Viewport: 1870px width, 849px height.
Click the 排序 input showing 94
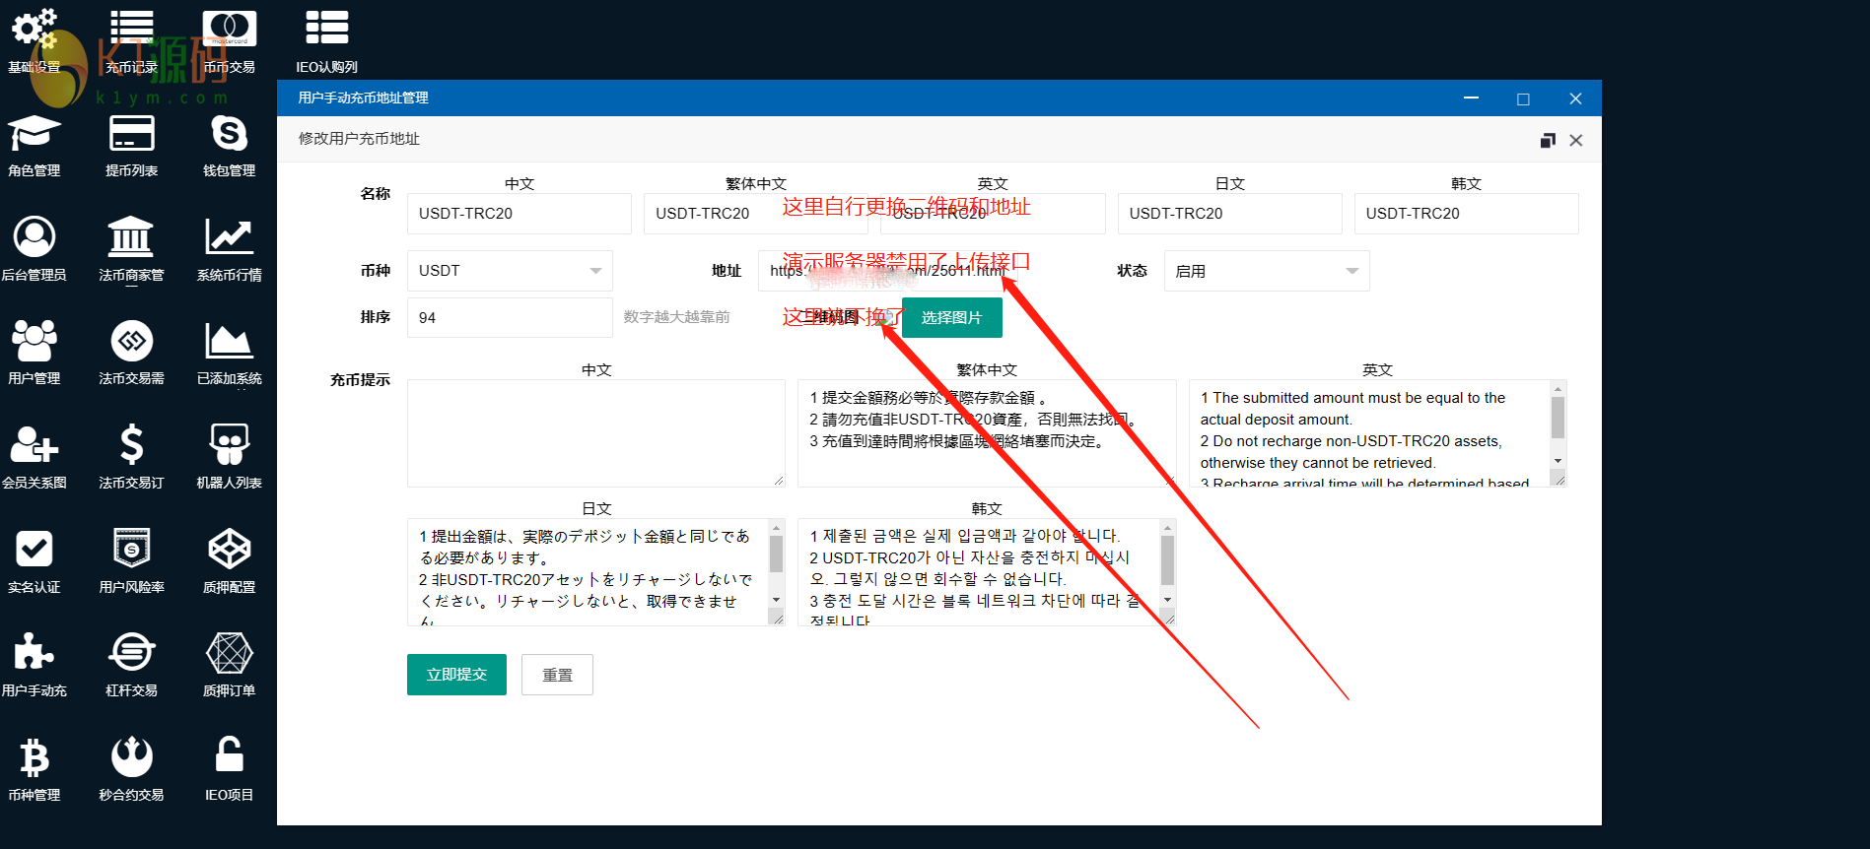point(510,317)
